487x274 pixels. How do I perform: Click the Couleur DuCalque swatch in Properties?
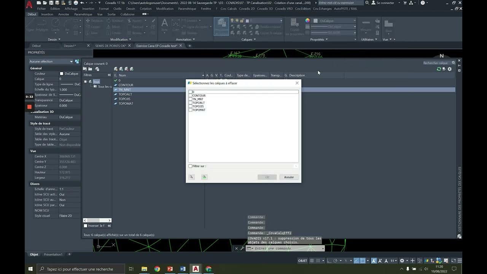[x=62, y=73]
